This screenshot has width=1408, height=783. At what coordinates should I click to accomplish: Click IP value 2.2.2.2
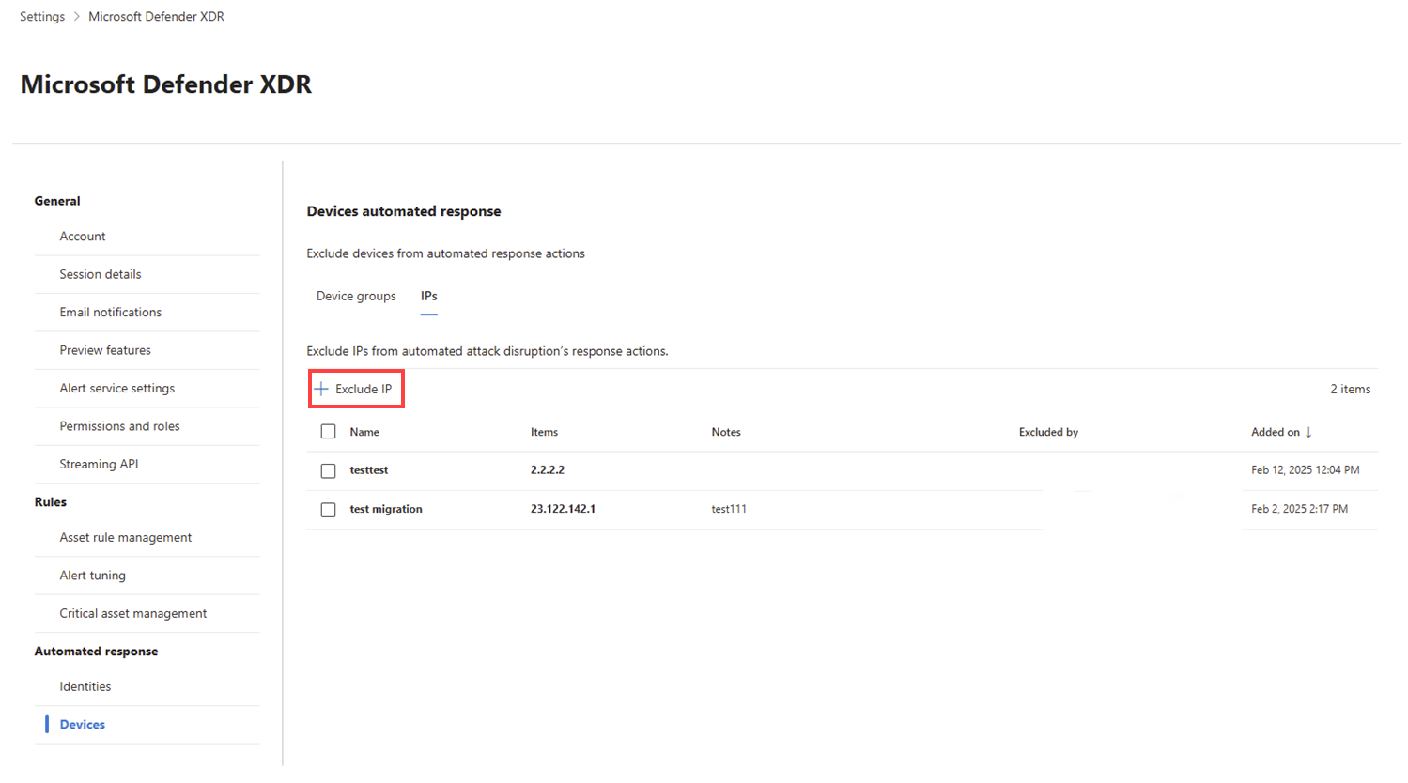pos(548,470)
